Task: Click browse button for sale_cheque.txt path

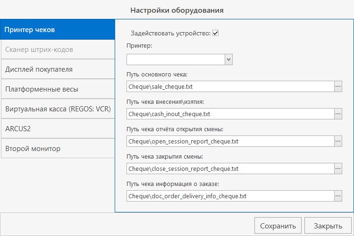Action: click(338, 86)
